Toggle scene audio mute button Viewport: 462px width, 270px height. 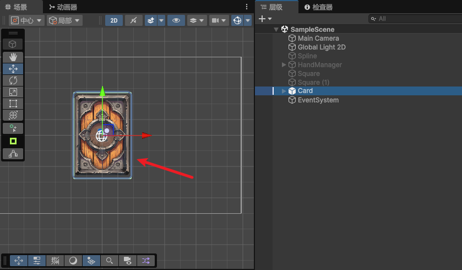point(133,20)
